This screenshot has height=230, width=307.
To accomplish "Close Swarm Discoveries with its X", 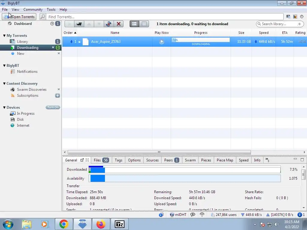I will click(x=58, y=89).
